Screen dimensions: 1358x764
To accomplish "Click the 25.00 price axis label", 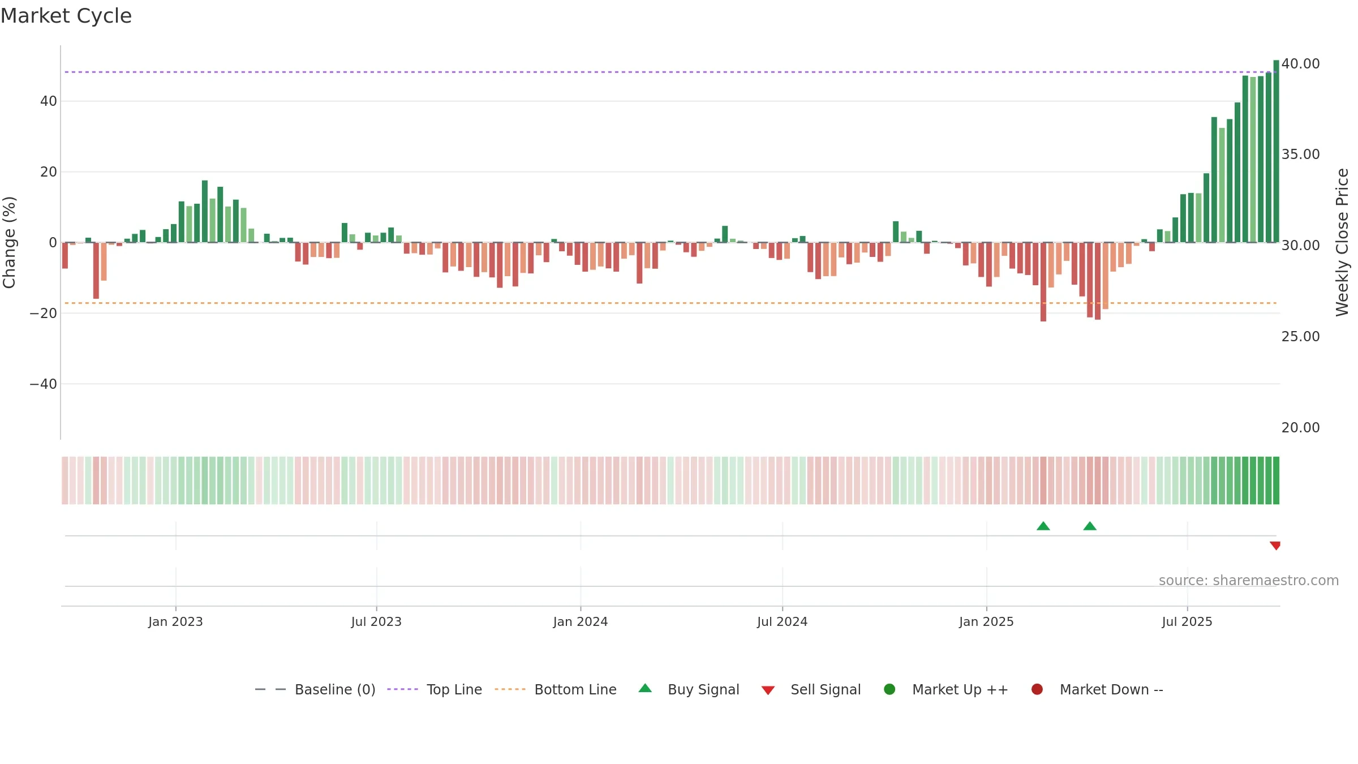I will click(x=1300, y=336).
